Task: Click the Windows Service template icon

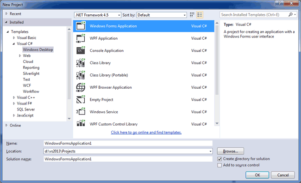Action: click(x=81, y=112)
